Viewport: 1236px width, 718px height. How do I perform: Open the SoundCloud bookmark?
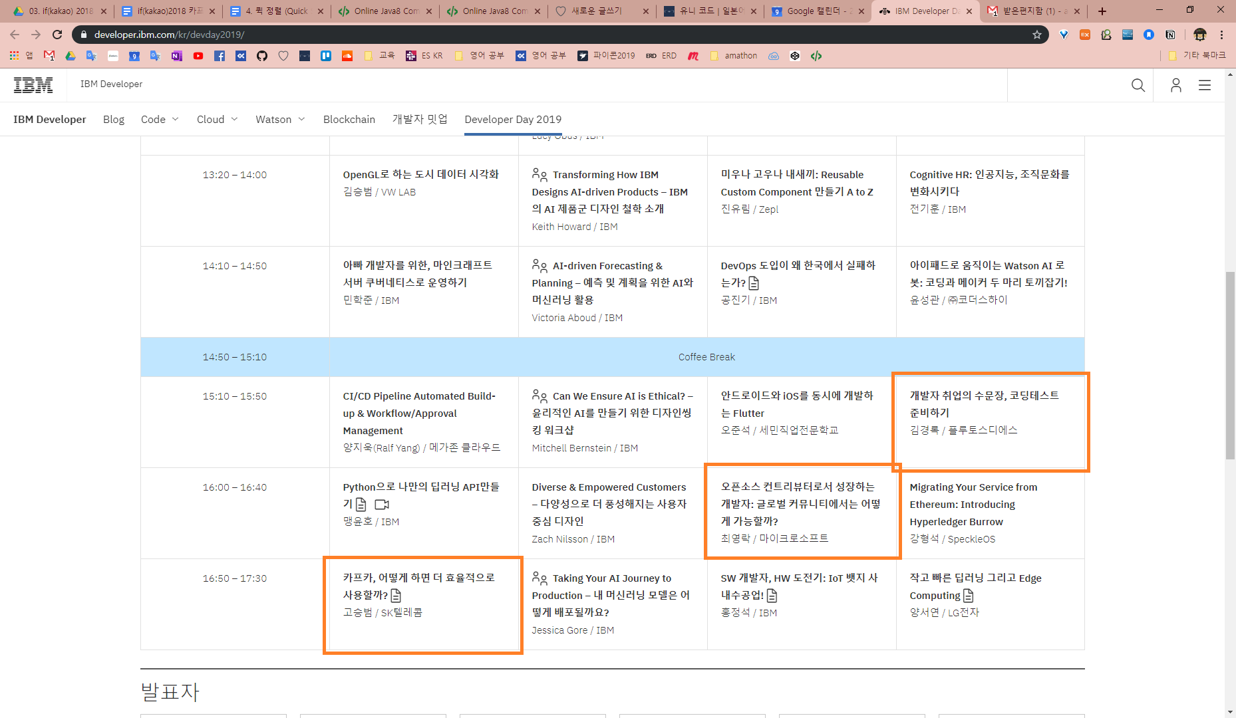pos(347,56)
